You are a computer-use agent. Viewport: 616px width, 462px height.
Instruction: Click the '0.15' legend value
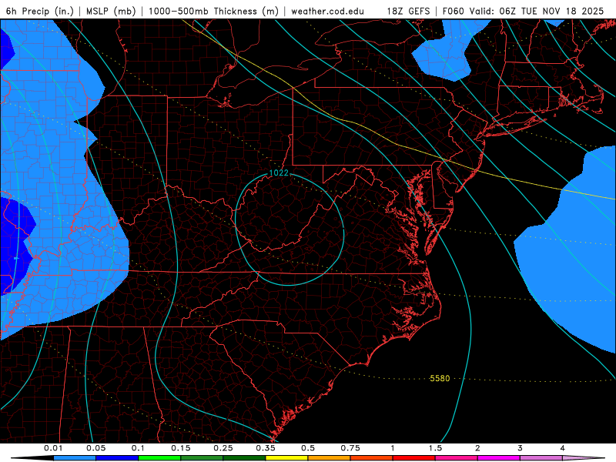click(x=181, y=448)
